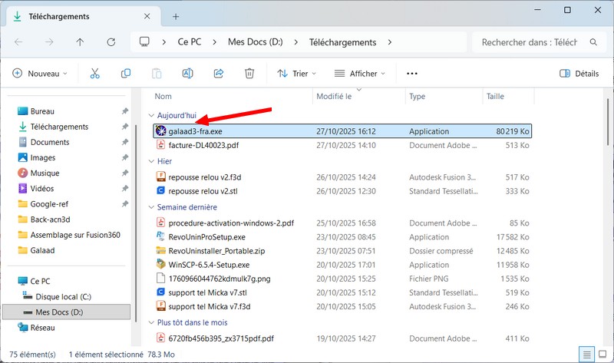Click the Delete trash icon

click(x=249, y=74)
